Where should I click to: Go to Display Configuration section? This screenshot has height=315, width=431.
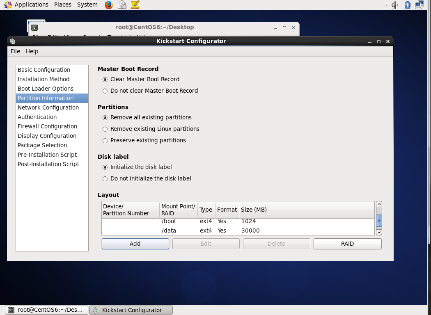pyautogui.click(x=52, y=136)
